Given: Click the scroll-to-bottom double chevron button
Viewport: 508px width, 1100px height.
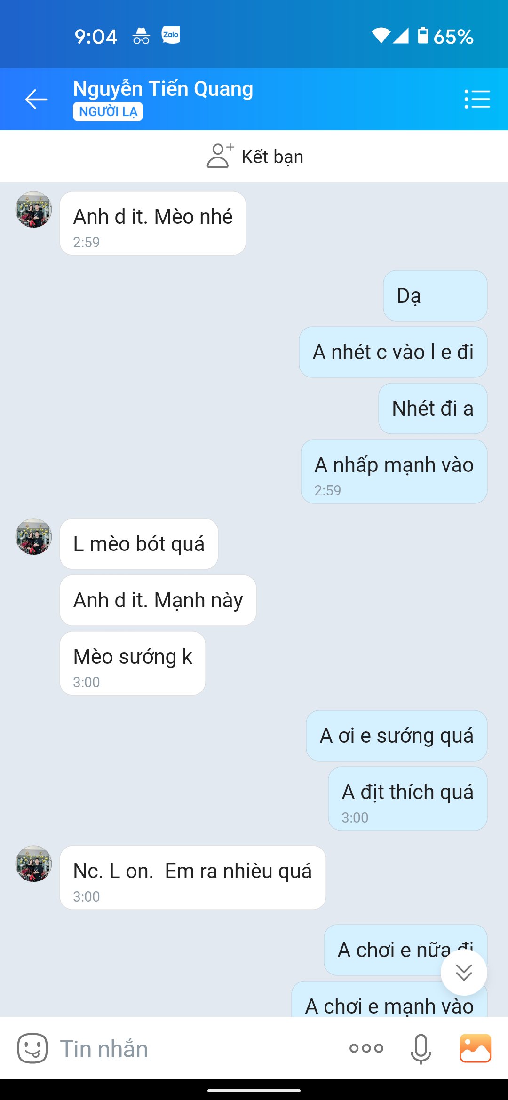Looking at the screenshot, I should [464, 972].
